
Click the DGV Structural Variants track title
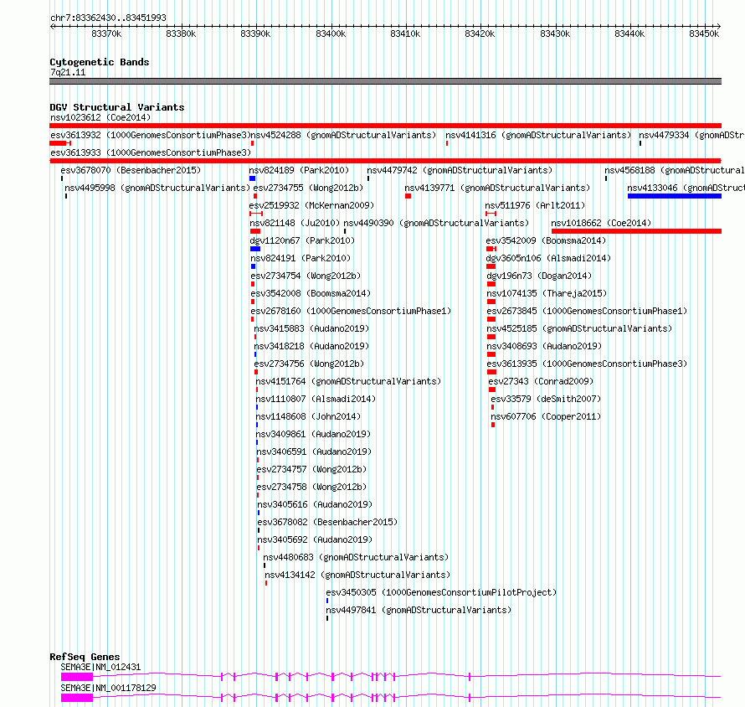pos(117,107)
